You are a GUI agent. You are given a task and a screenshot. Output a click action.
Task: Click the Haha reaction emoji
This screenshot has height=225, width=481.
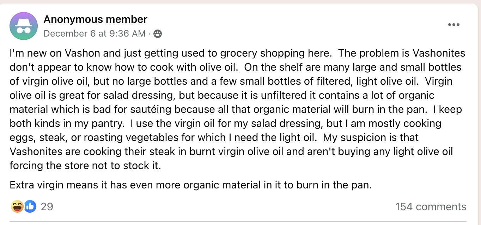[x=17, y=206]
